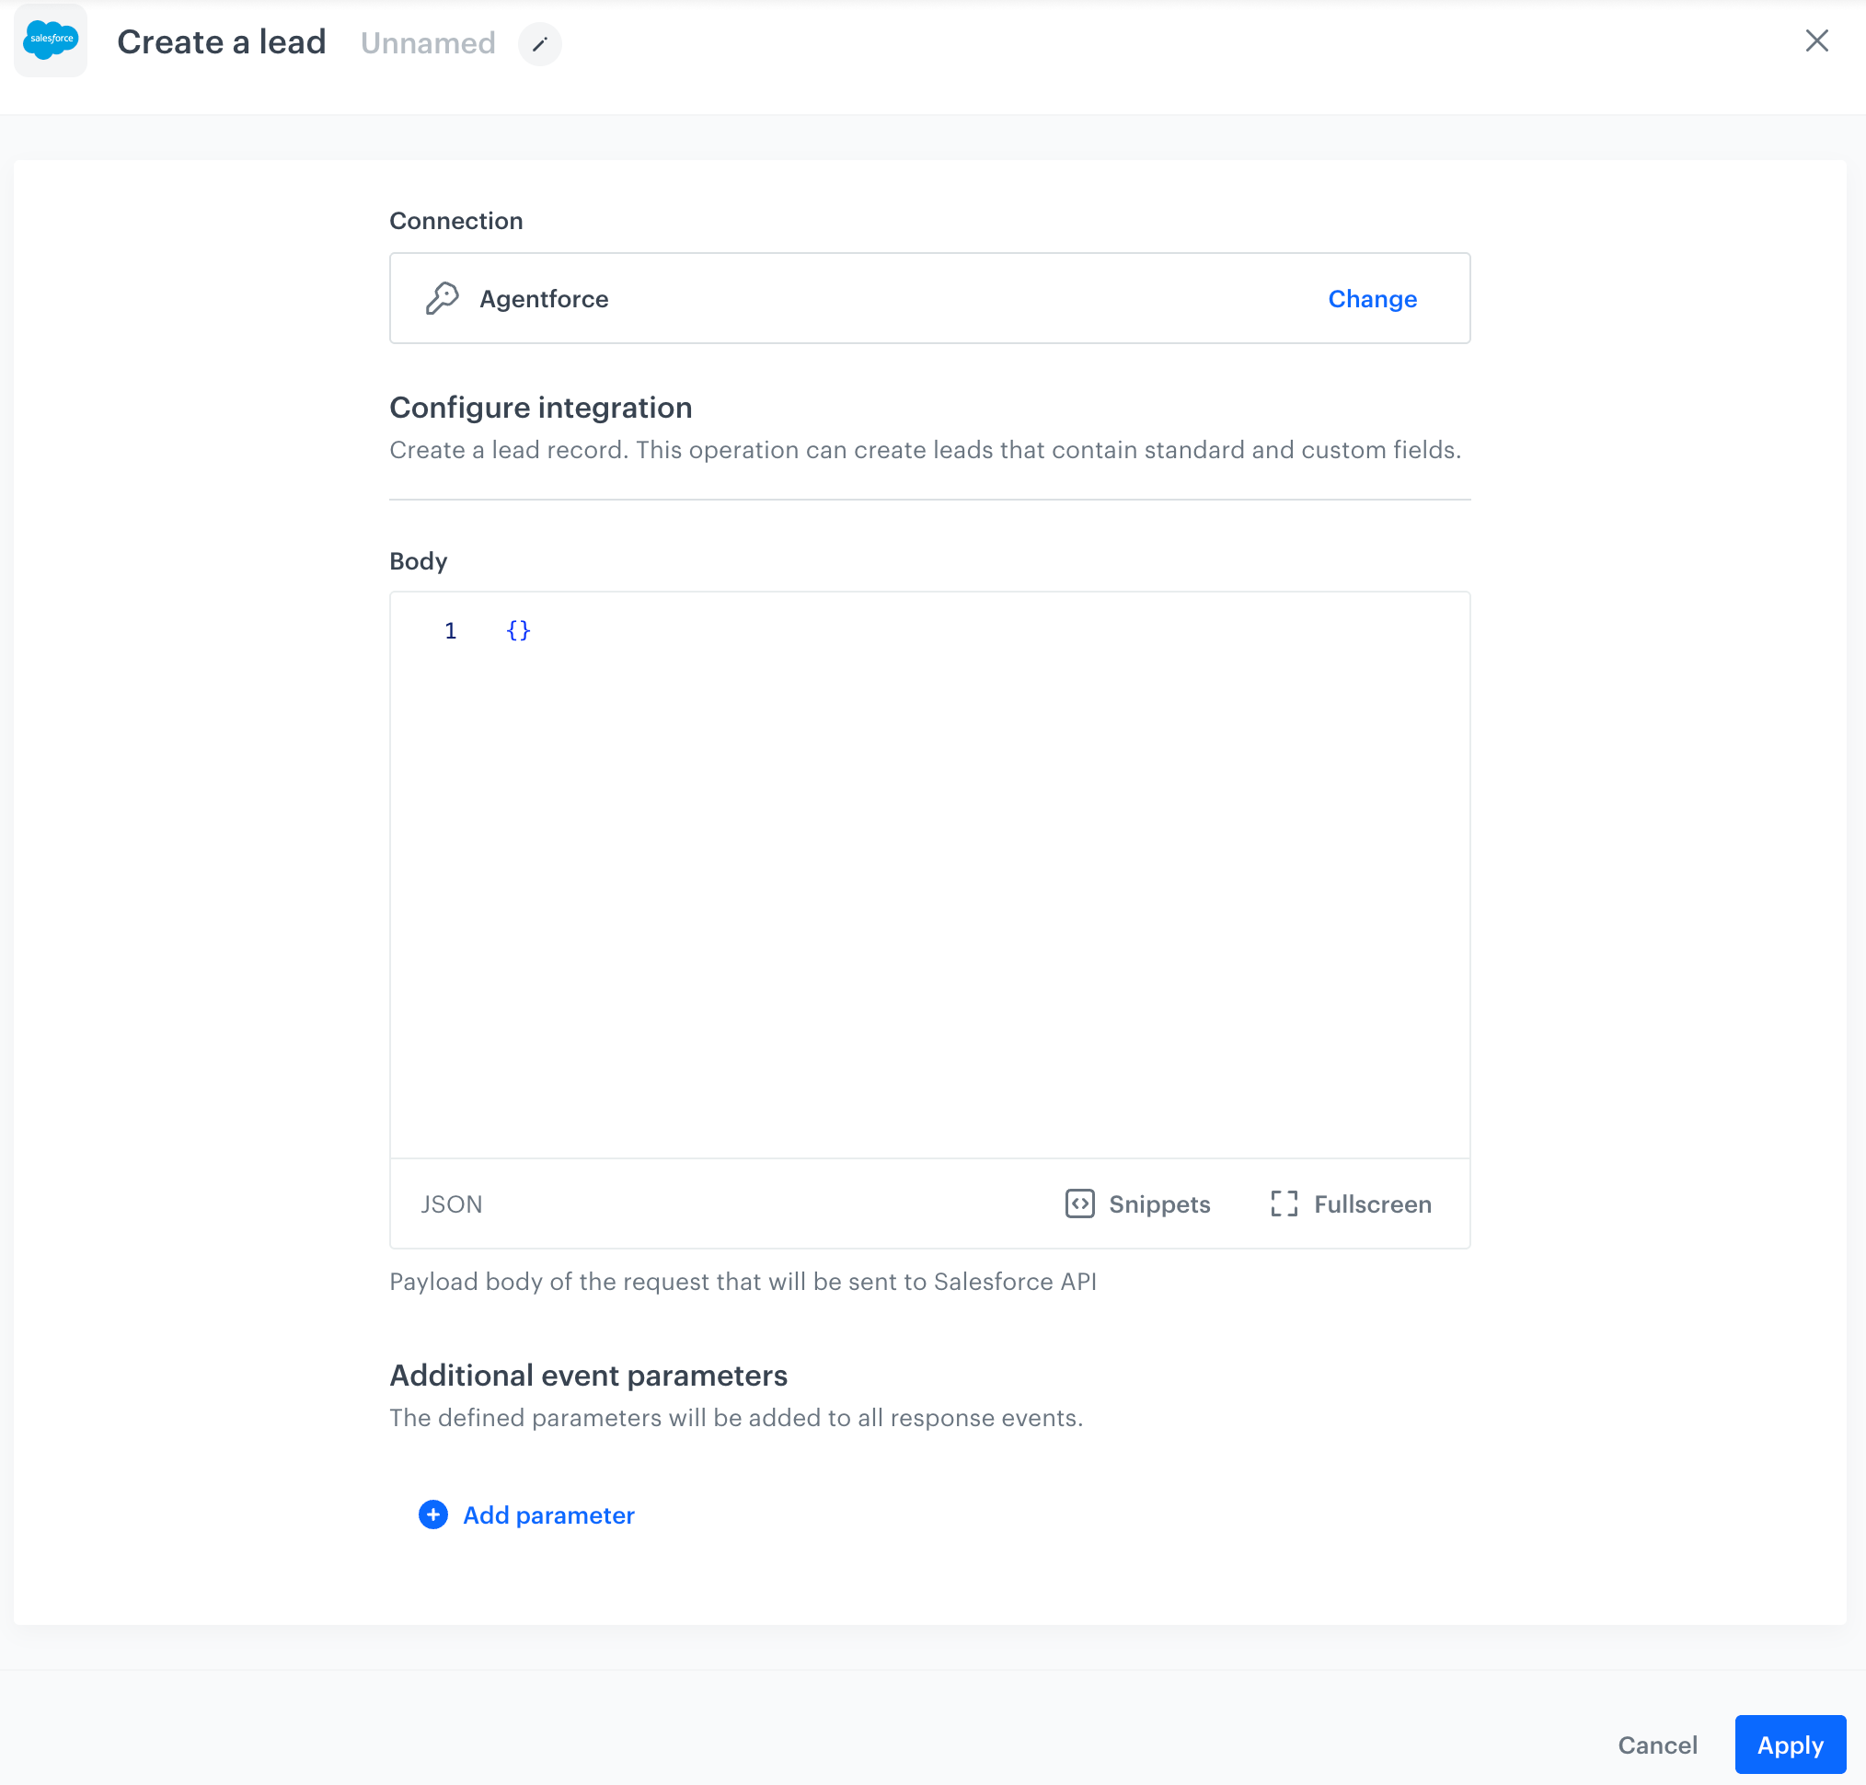This screenshot has width=1866, height=1785.
Task: Click the angle brackets icon next to Snippets
Action: 1080,1203
